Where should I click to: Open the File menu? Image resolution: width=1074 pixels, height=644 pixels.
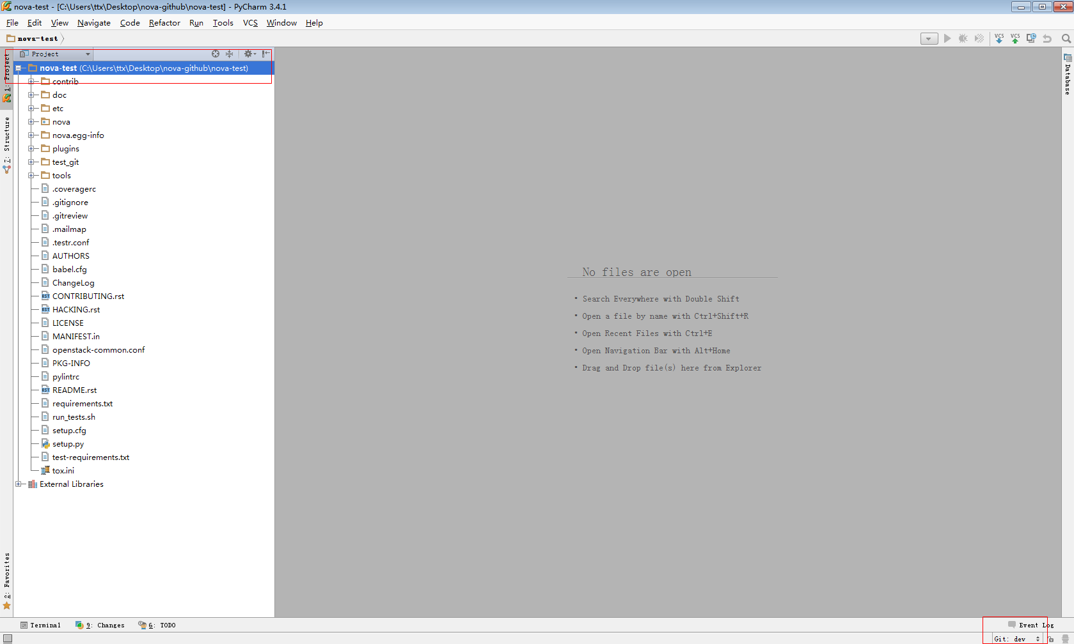[x=12, y=23]
